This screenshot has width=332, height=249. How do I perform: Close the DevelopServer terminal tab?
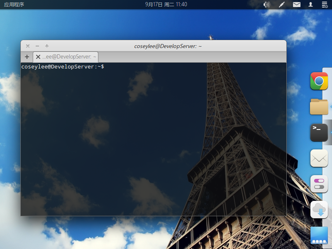(x=38, y=57)
